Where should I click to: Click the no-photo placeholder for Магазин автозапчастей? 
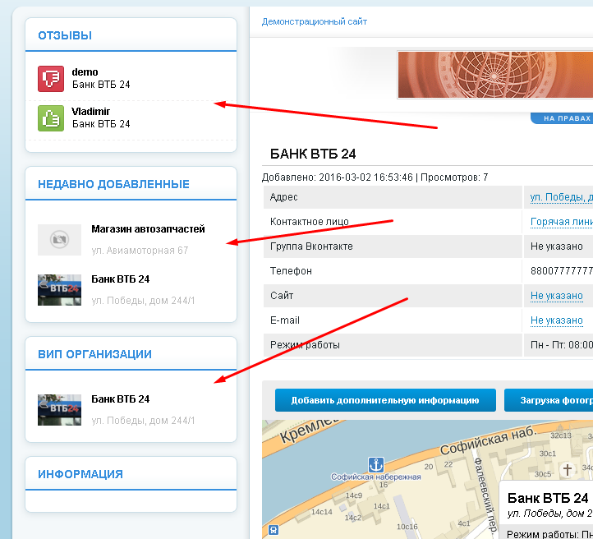(x=59, y=240)
